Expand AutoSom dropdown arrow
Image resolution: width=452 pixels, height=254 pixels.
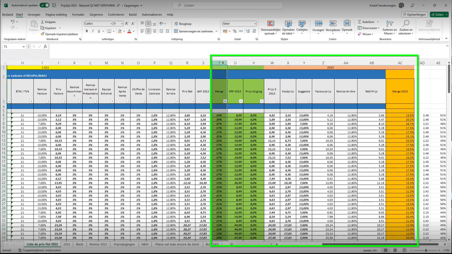point(378,22)
